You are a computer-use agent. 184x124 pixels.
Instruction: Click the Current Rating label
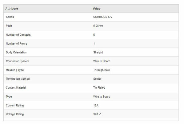[x=15, y=106]
